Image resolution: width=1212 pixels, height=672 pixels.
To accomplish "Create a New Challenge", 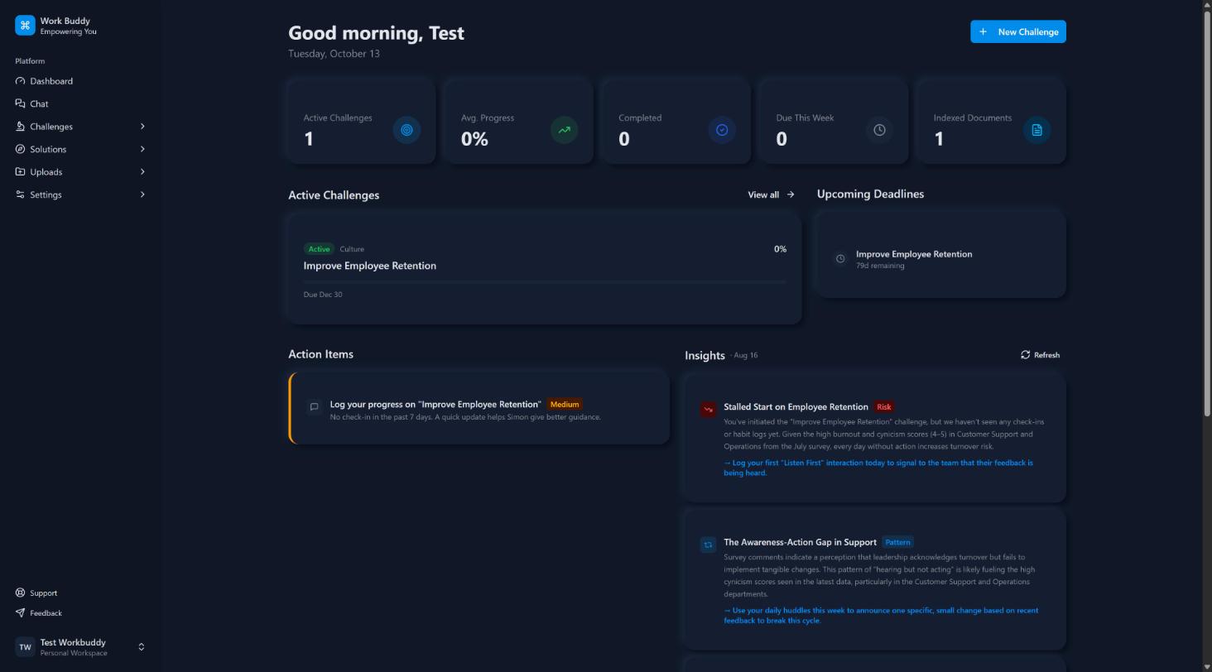I will click(x=1017, y=31).
